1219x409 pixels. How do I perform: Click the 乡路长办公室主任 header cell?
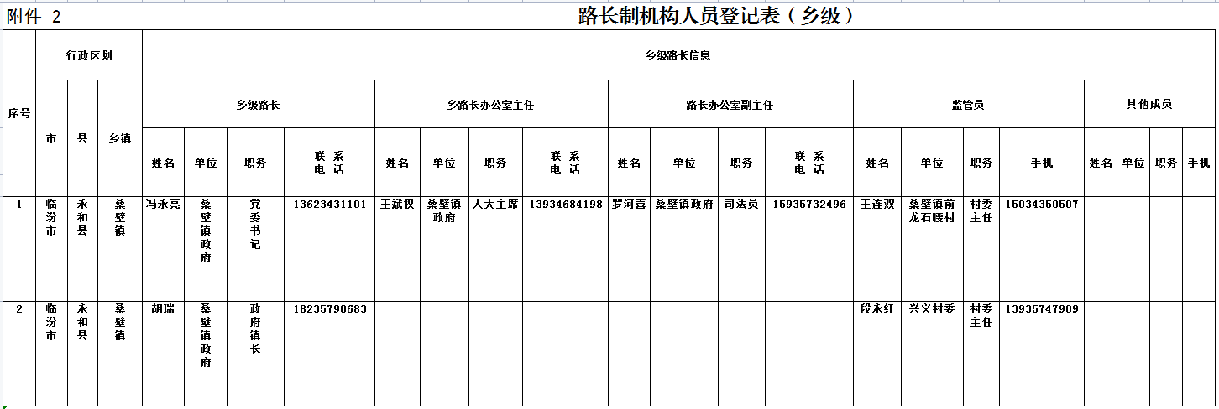[x=490, y=105]
